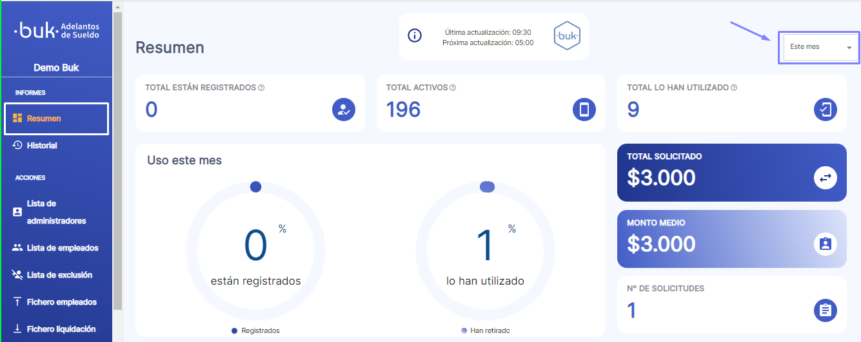Click the sidebar vertical scrollbar
The height and width of the screenshot is (342, 861).
(x=117, y=161)
